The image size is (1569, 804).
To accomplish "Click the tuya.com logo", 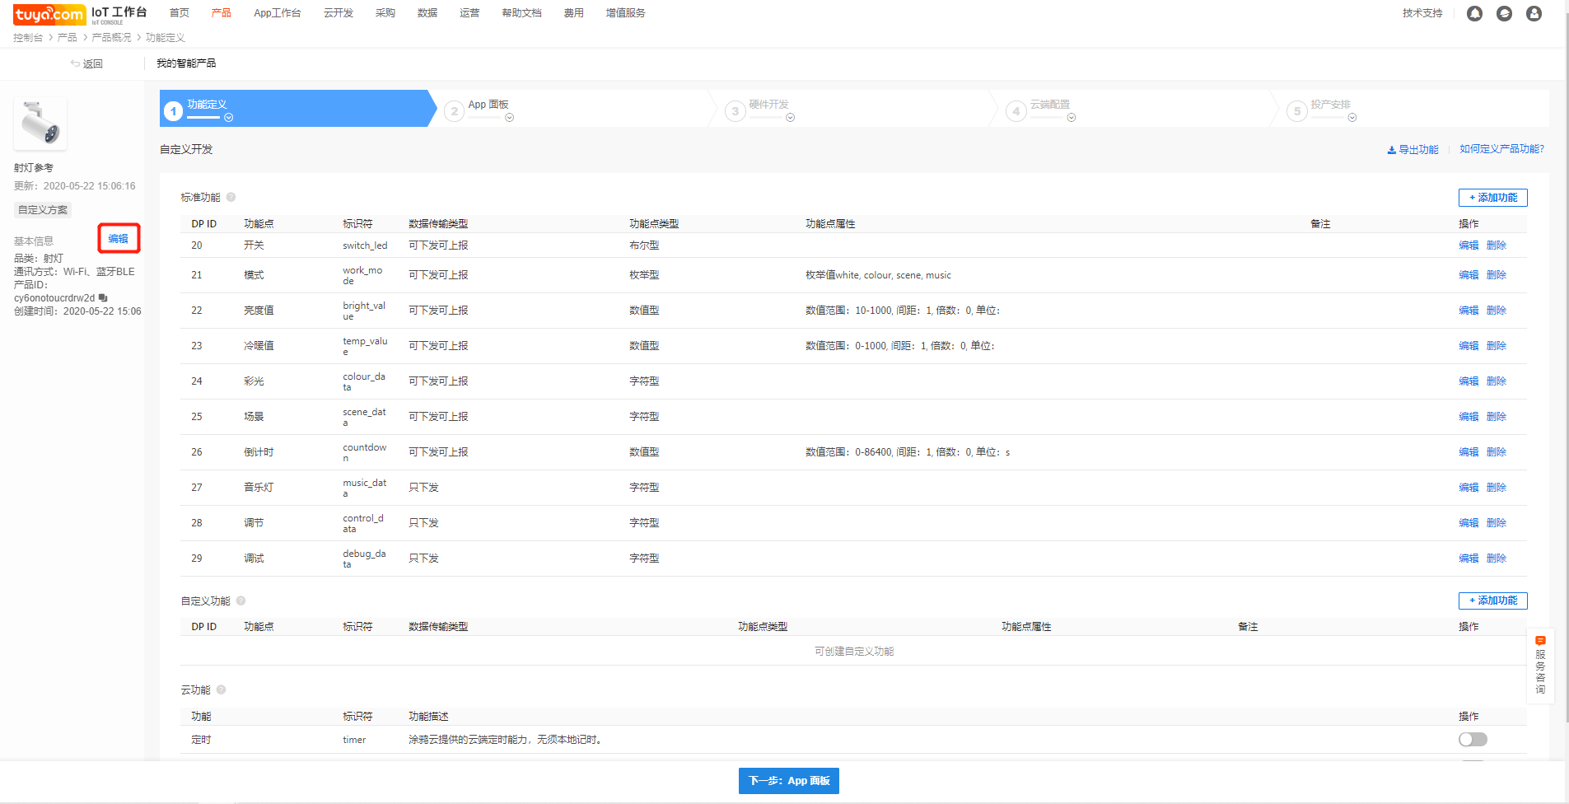I will click(x=49, y=14).
